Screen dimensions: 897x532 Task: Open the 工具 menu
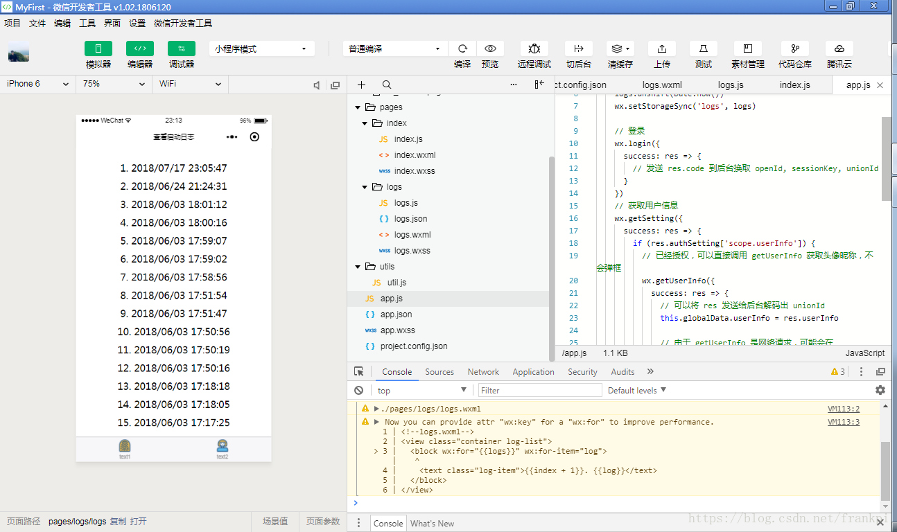87,23
